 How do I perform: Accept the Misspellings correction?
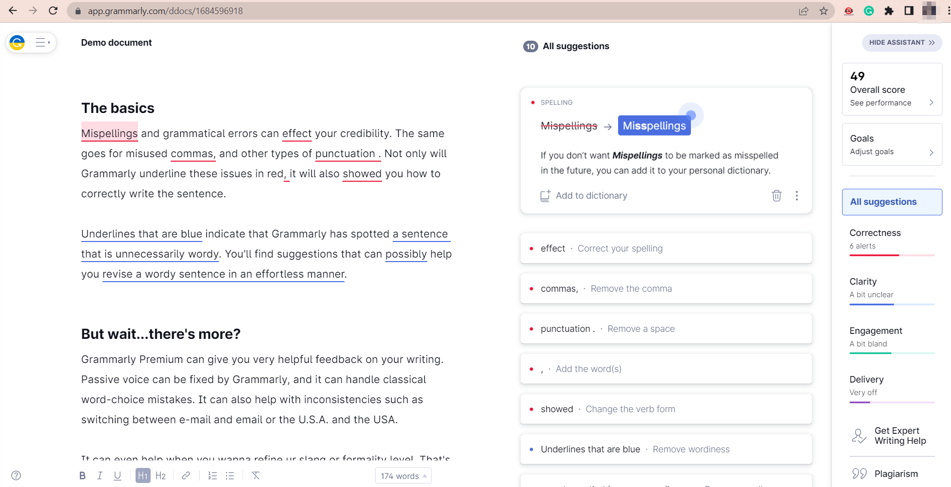coord(654,126)
